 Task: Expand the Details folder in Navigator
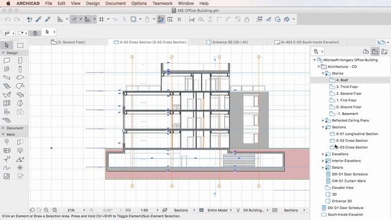pos(323,167)
